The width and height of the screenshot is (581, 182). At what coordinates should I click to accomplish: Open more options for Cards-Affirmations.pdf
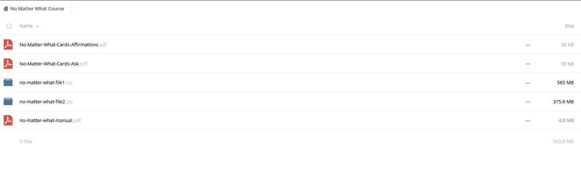tap(528, 45)
